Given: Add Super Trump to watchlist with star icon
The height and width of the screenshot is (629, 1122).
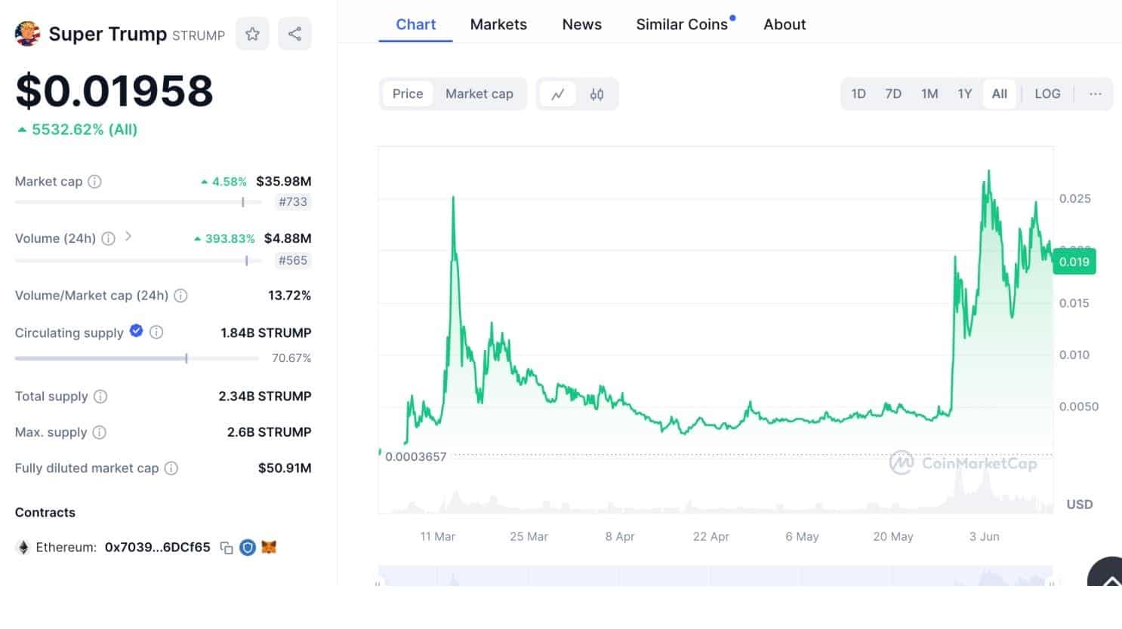Looking at the screenshot, I should point(252,34).
